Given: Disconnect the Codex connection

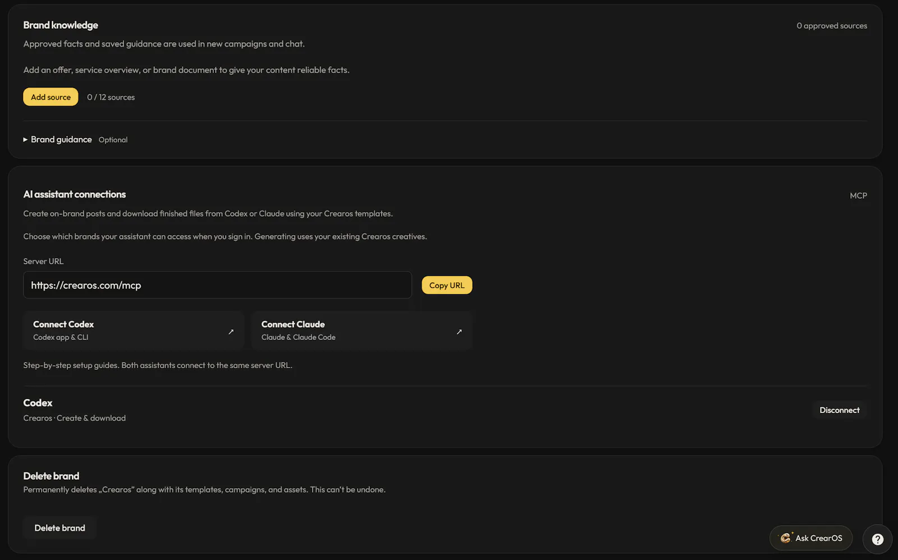Looking at the screenshot, I should pos(839,410).
